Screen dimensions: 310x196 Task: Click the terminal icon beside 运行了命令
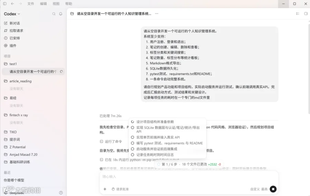tap(101, 141)
